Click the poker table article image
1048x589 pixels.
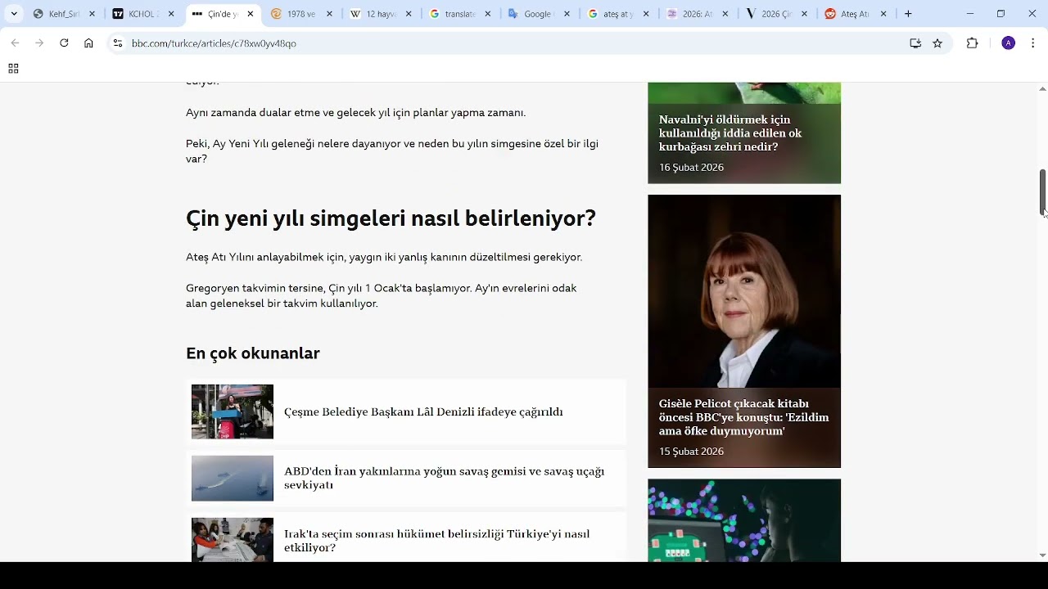point(744,520)
